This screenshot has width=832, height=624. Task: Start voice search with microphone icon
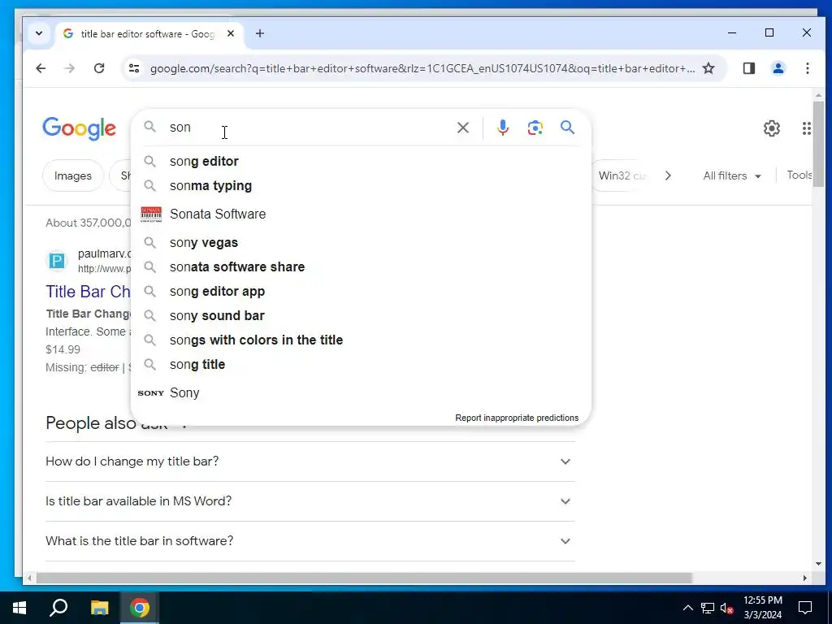click(x=502, y=128)
